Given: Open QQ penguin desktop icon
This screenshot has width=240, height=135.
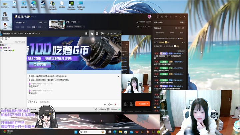Looking at the screenshot, I should click(5, 26).
